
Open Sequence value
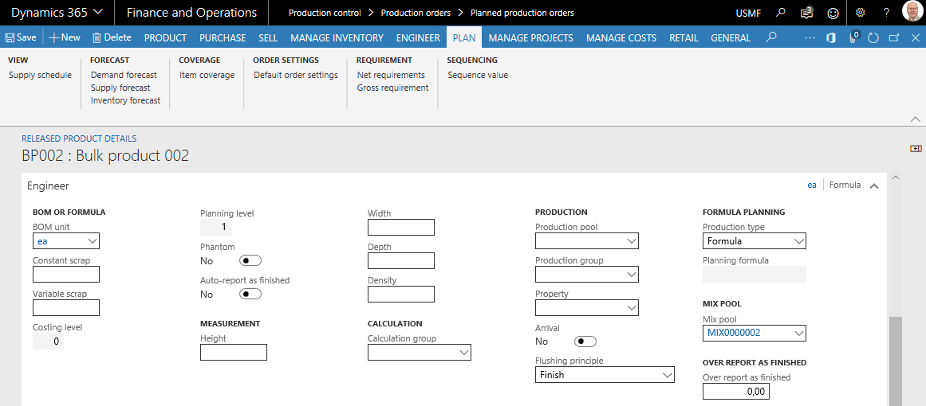(x=478, y=75)
